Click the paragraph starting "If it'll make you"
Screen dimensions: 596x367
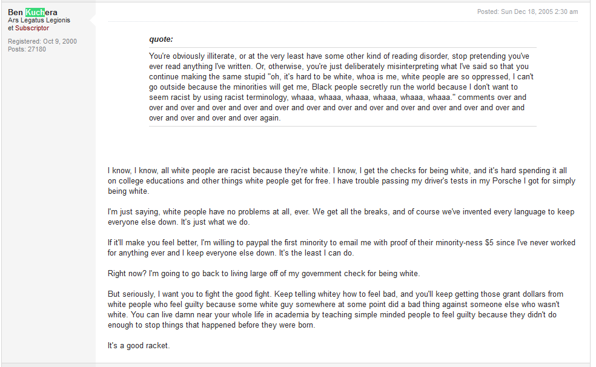click(x=341, y=248)
